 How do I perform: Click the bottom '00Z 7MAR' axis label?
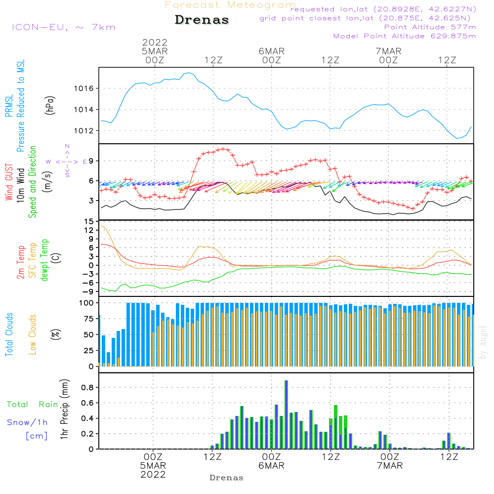click(390, 461)
